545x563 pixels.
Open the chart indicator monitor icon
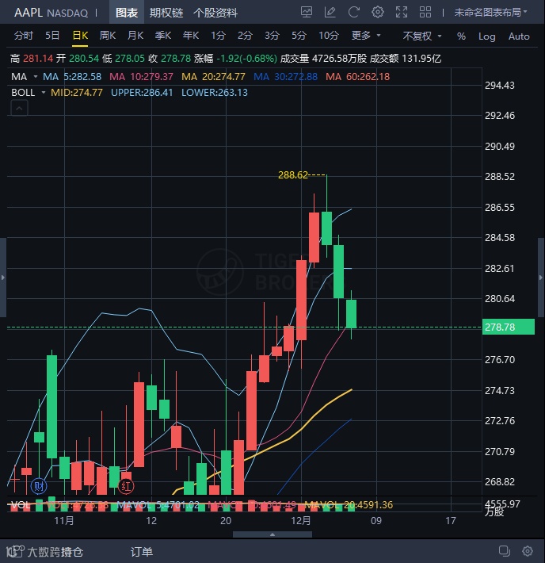tap(307, 12)
